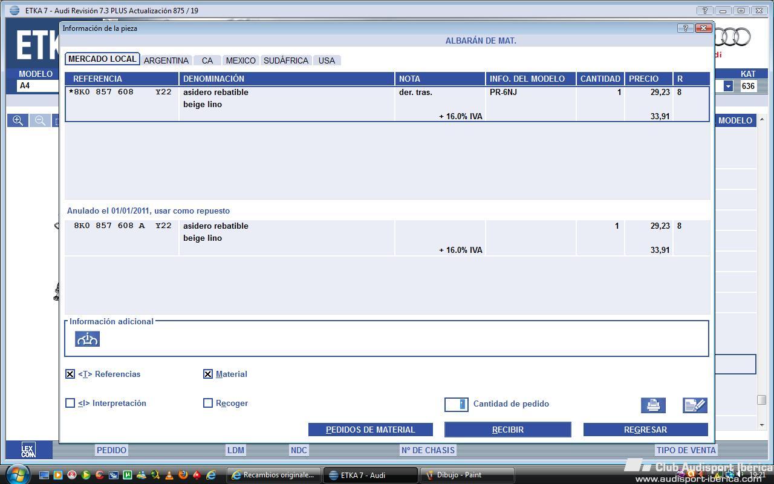The image size is (774, 484).
Task: Switch to ETKA 7 - Audi taskbar button
Action: [370, 475]
